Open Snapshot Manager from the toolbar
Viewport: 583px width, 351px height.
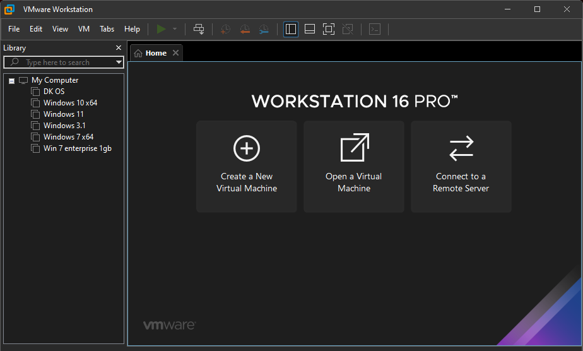[264, 29]
